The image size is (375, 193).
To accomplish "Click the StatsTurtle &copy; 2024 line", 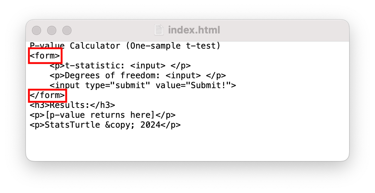I will [105, 125].
